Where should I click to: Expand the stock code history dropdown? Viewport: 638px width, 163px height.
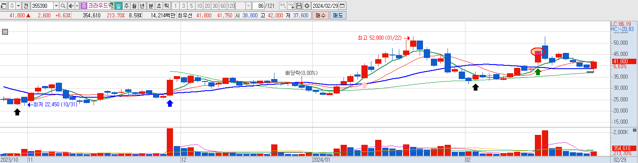[56, 6]
